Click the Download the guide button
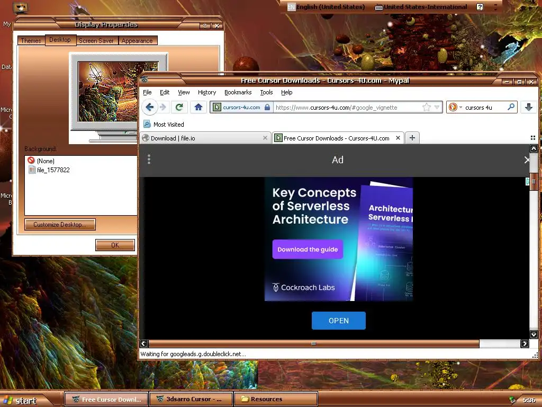The width and height of the screenshot is (542, 407). (308, 249)
